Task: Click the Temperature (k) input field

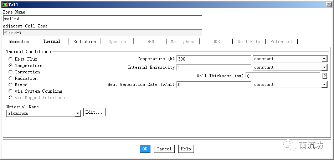Action: point(213,59)
